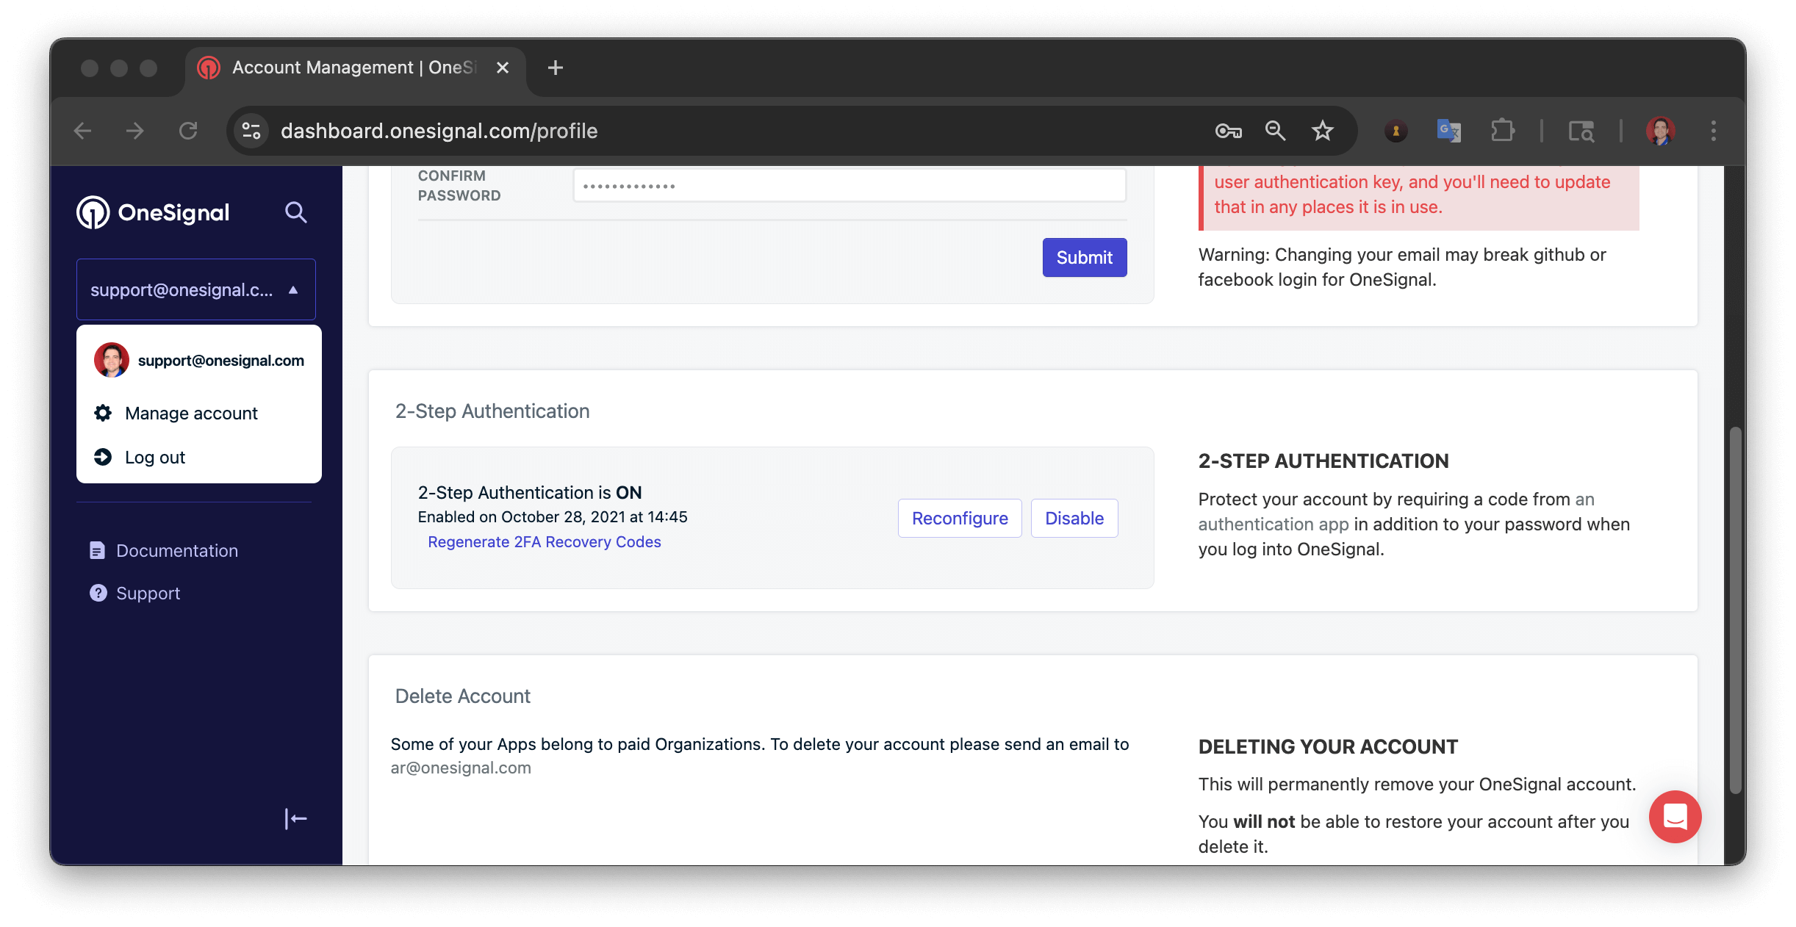Click support@onesignal.com email in account menu
The height and width of the screenshot is (927, 1796).
221,360
